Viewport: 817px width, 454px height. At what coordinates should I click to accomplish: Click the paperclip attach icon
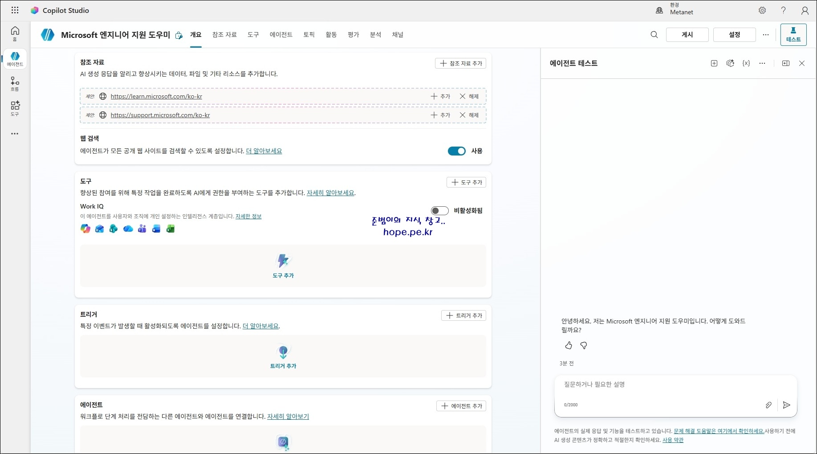click(768, 405)
